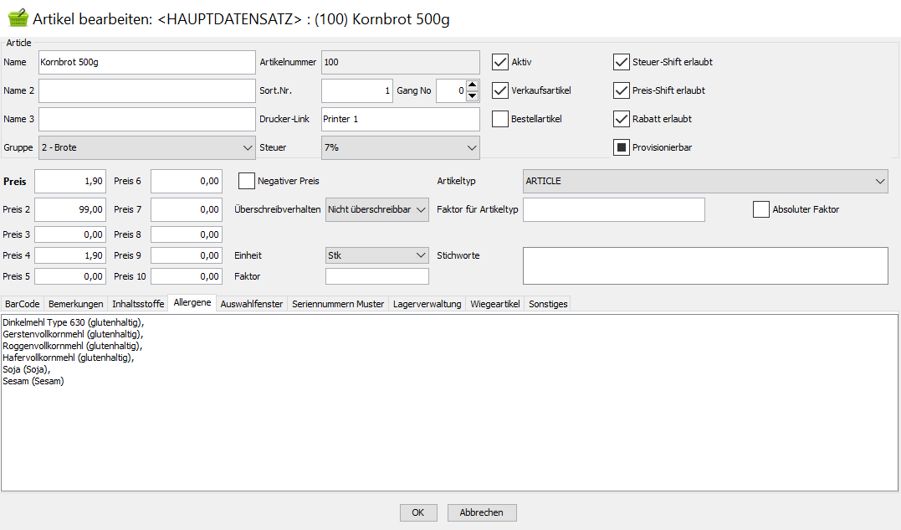Increase Gang No with up arrow
The height and width of the screenshot is (530, 901).
click(472, 85)
